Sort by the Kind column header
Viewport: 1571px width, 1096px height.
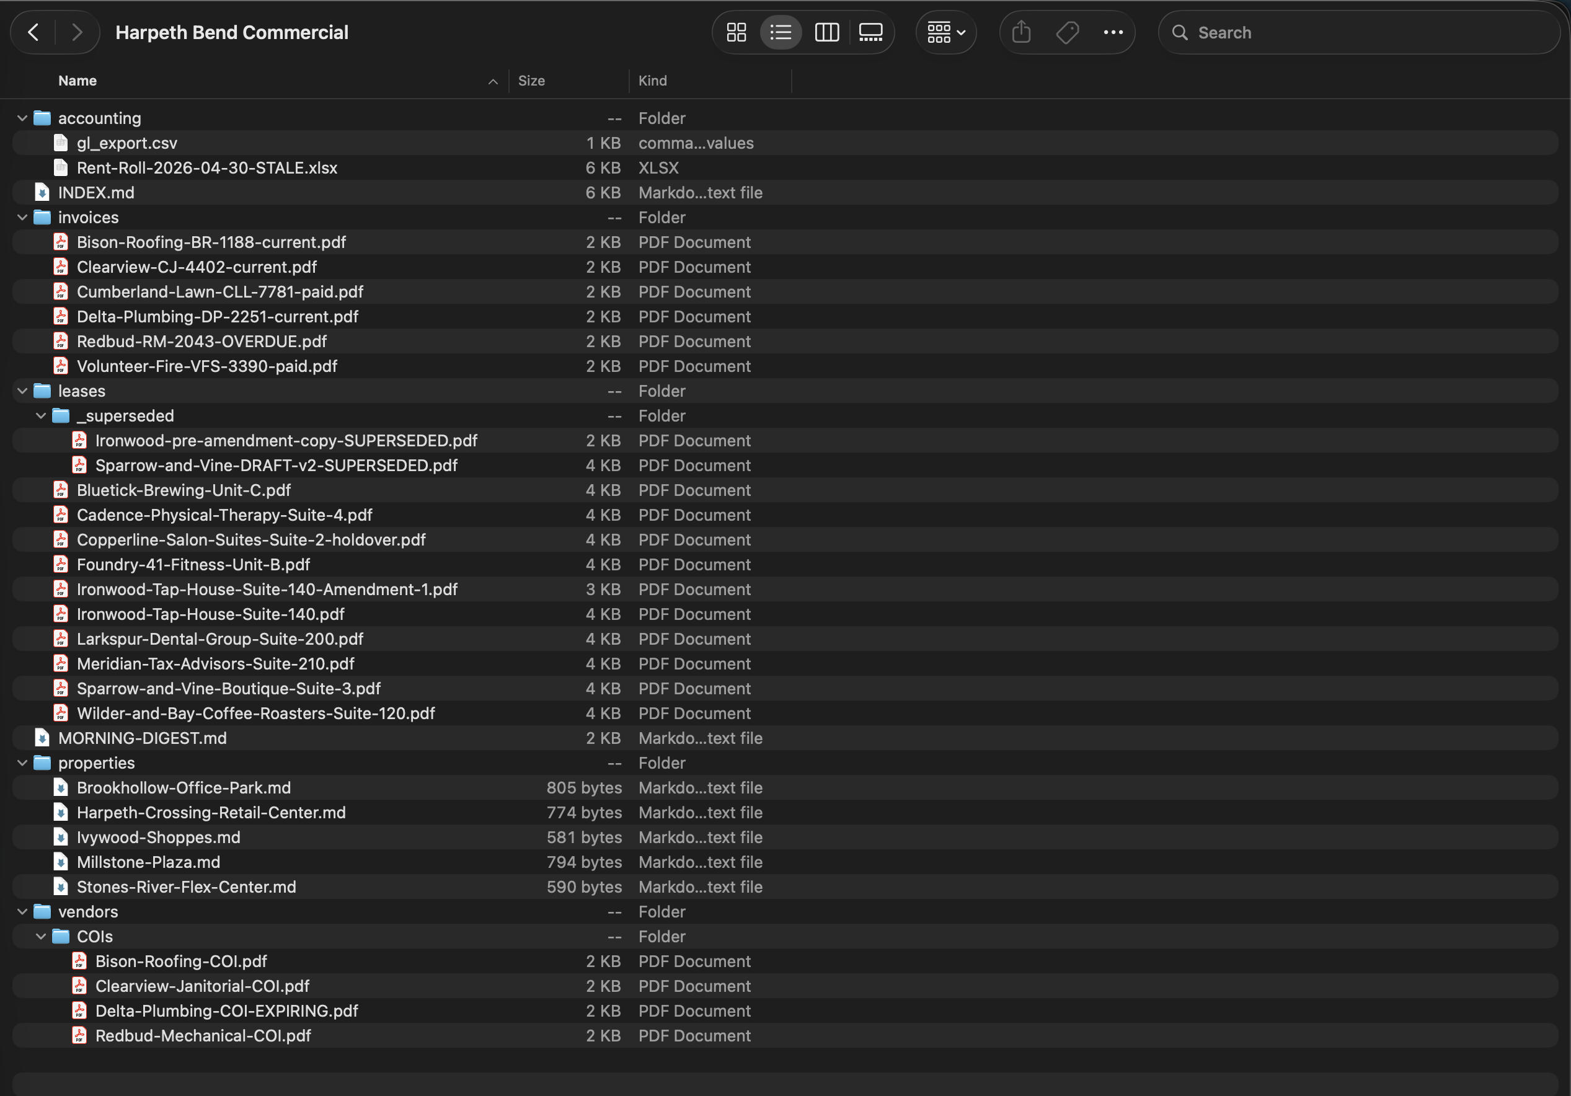pyautogui.click(x=652, y=81)
